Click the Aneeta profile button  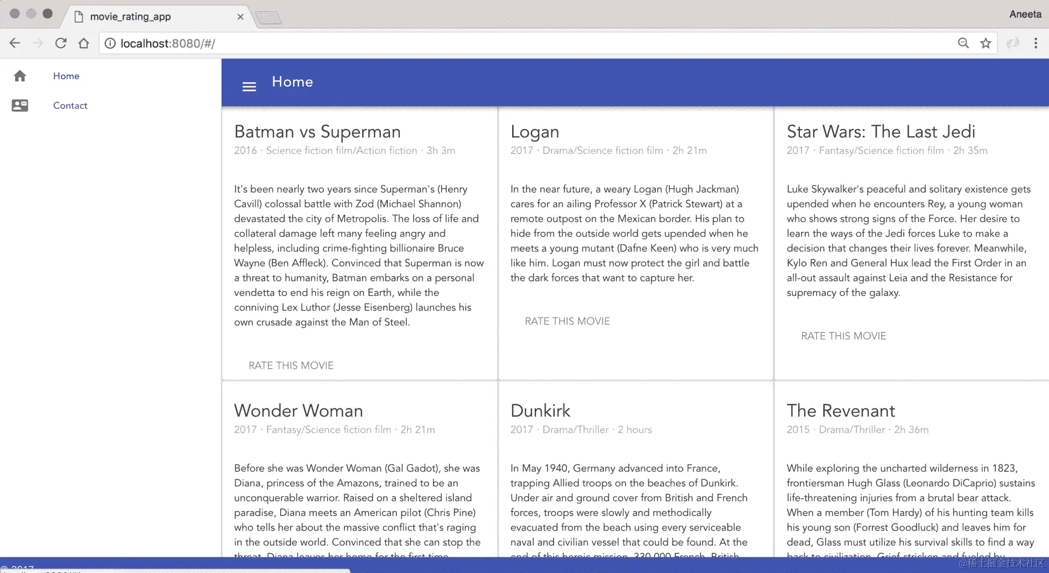tap(1025, 14)
